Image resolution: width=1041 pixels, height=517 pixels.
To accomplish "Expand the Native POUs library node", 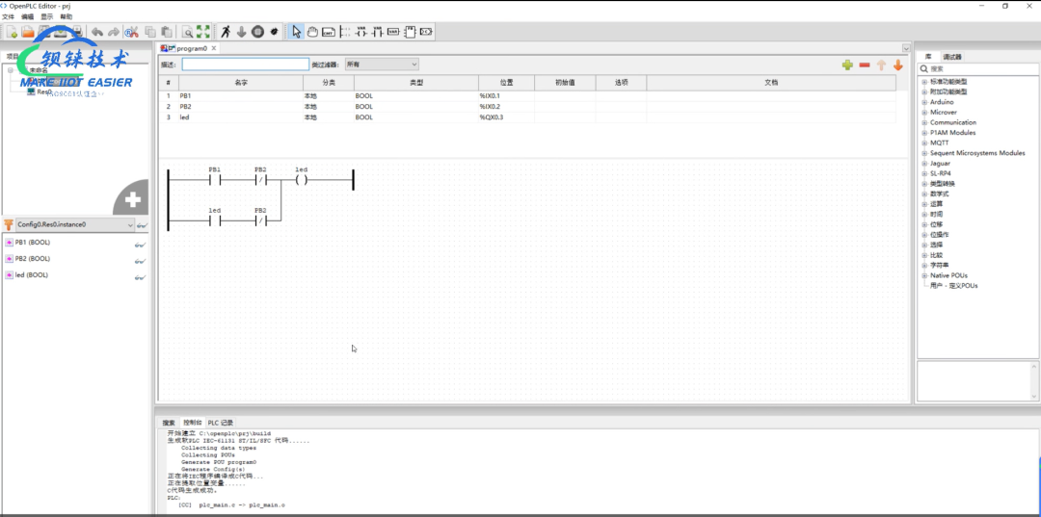I will pos(924,275).
